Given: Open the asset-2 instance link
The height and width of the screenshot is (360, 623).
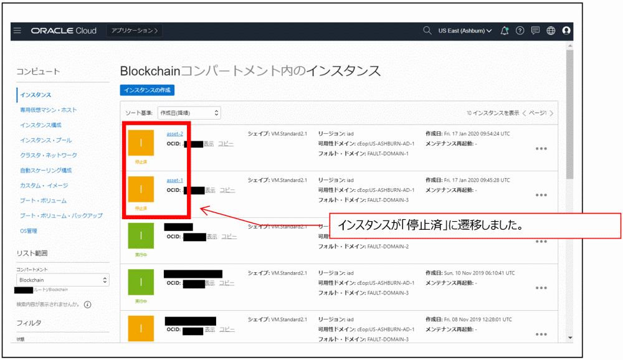Looking at the screenshot, I should pyautogui.click(x=175, y=134).
